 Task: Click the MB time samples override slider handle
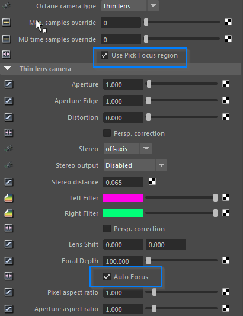pyautogui.click(x=146, y=39)
